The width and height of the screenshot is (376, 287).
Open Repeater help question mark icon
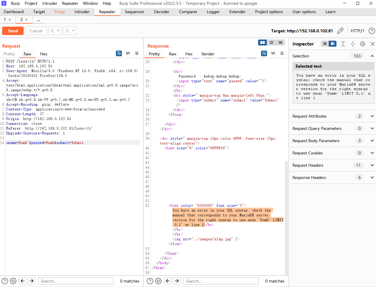pos(372,31)
